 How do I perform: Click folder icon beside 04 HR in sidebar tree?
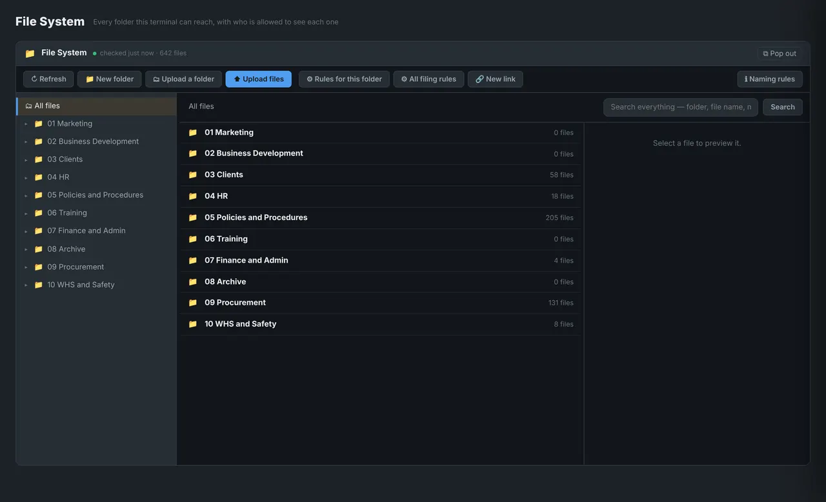coord(39,177)
